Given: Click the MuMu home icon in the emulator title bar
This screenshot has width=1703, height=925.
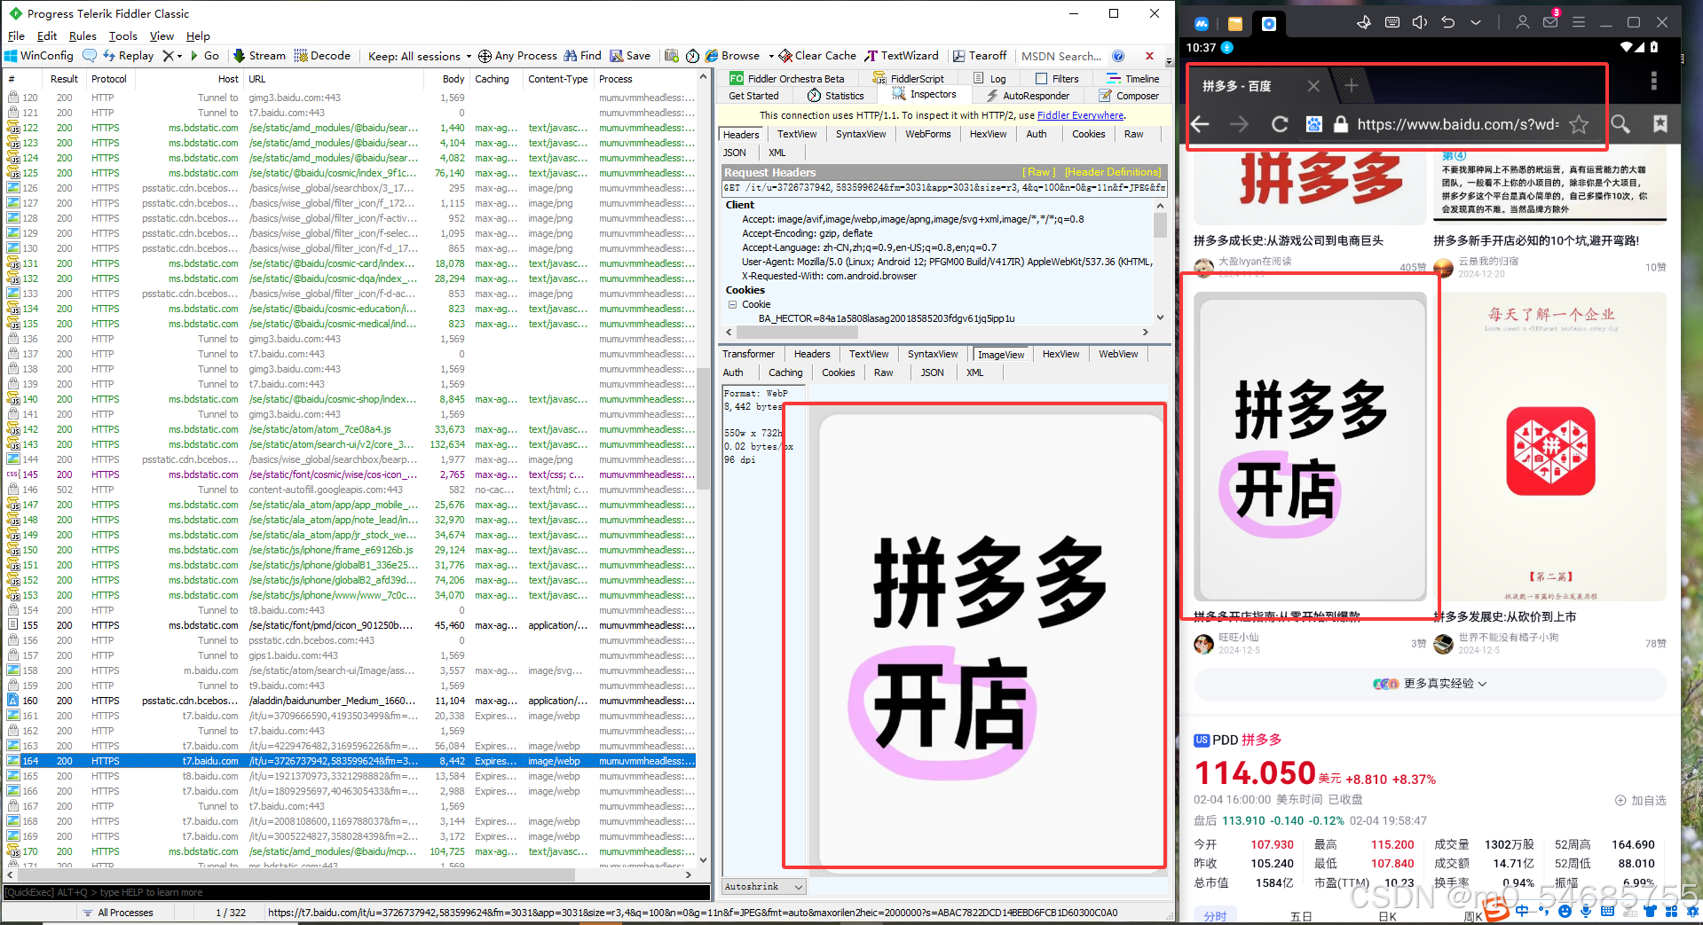Looking at the screenshot, I should click(x=1202, y=24).
